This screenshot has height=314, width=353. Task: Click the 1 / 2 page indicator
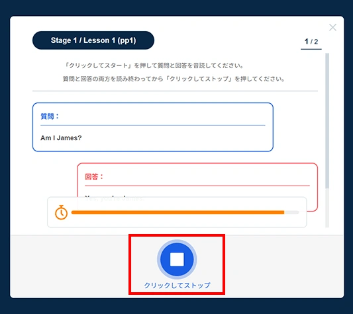(311, 42)
